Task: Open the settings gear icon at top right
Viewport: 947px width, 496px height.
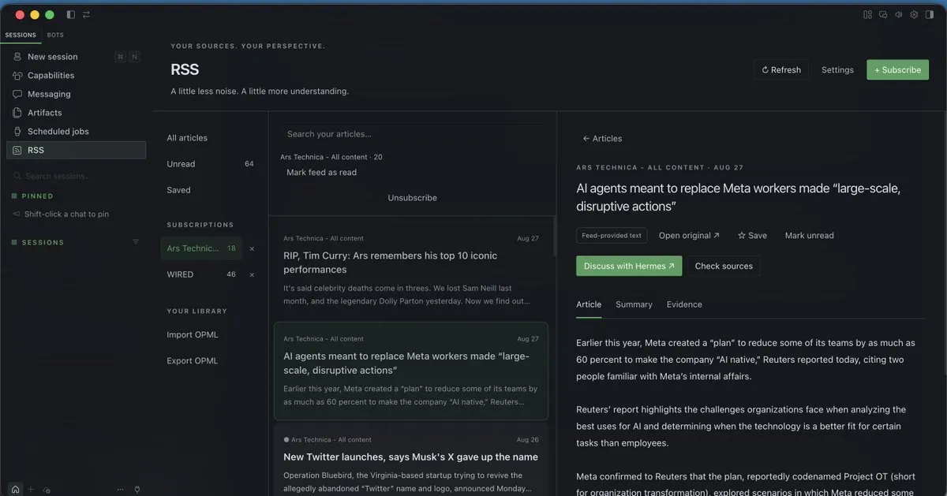Action: pyautogui.click(x=914, y=15)
